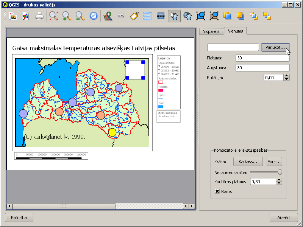Click the image path input field
Viewport: 303px width, 227px height.
pyautogui.click(x=233, y=47)
